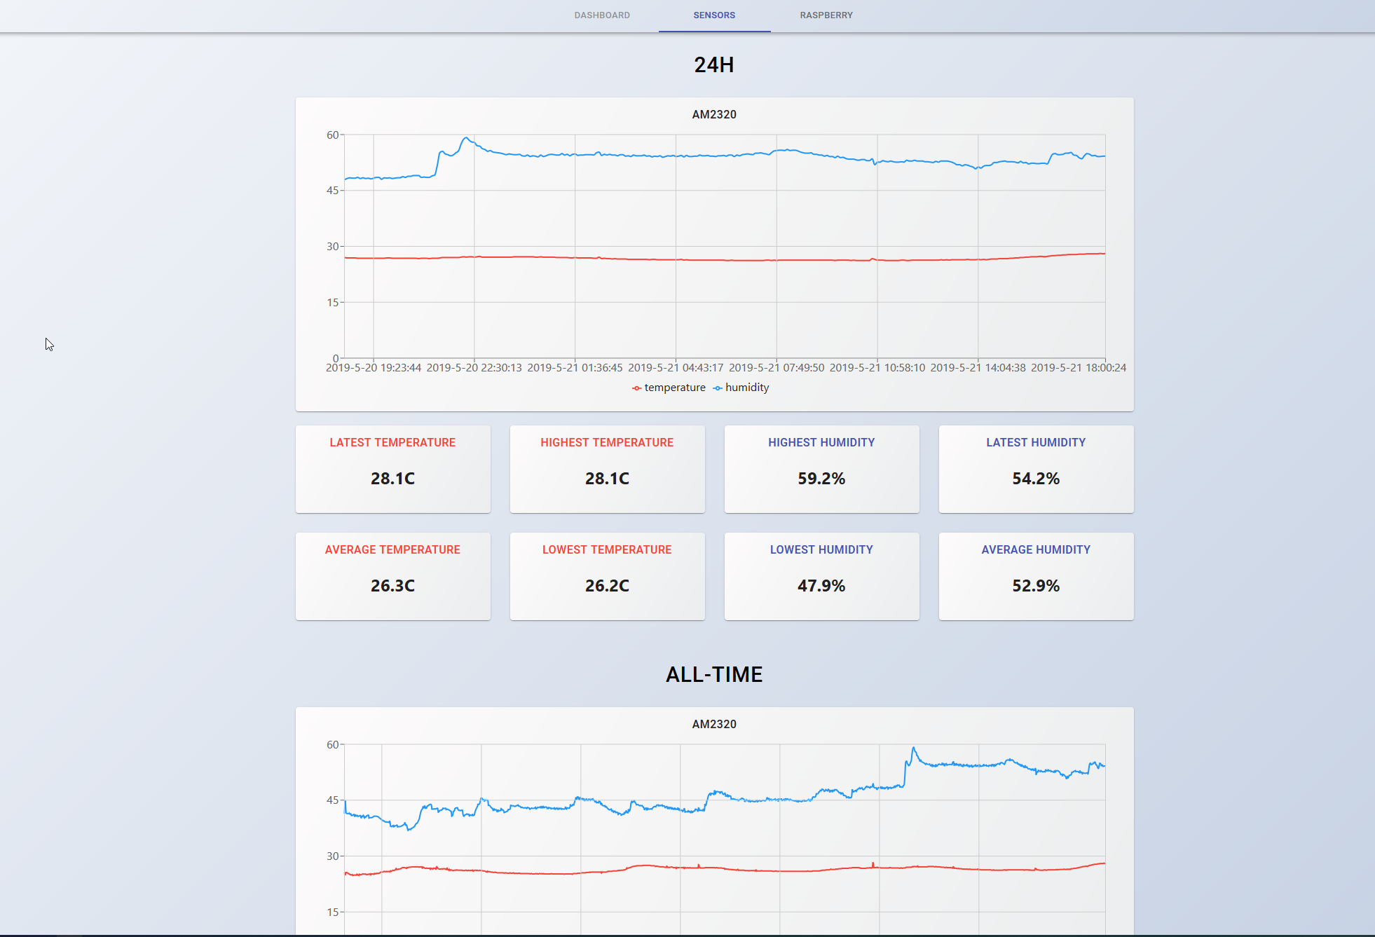The width and height of the screenshot is (1375, 937).
Task: Open the Dashboard tab
Action: click(x=602, y=15)
